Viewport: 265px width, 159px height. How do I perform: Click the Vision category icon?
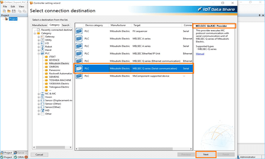[43, 97]
